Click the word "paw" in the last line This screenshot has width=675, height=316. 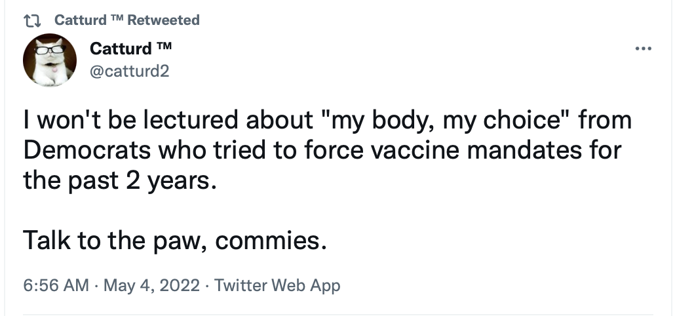point(176,243)
